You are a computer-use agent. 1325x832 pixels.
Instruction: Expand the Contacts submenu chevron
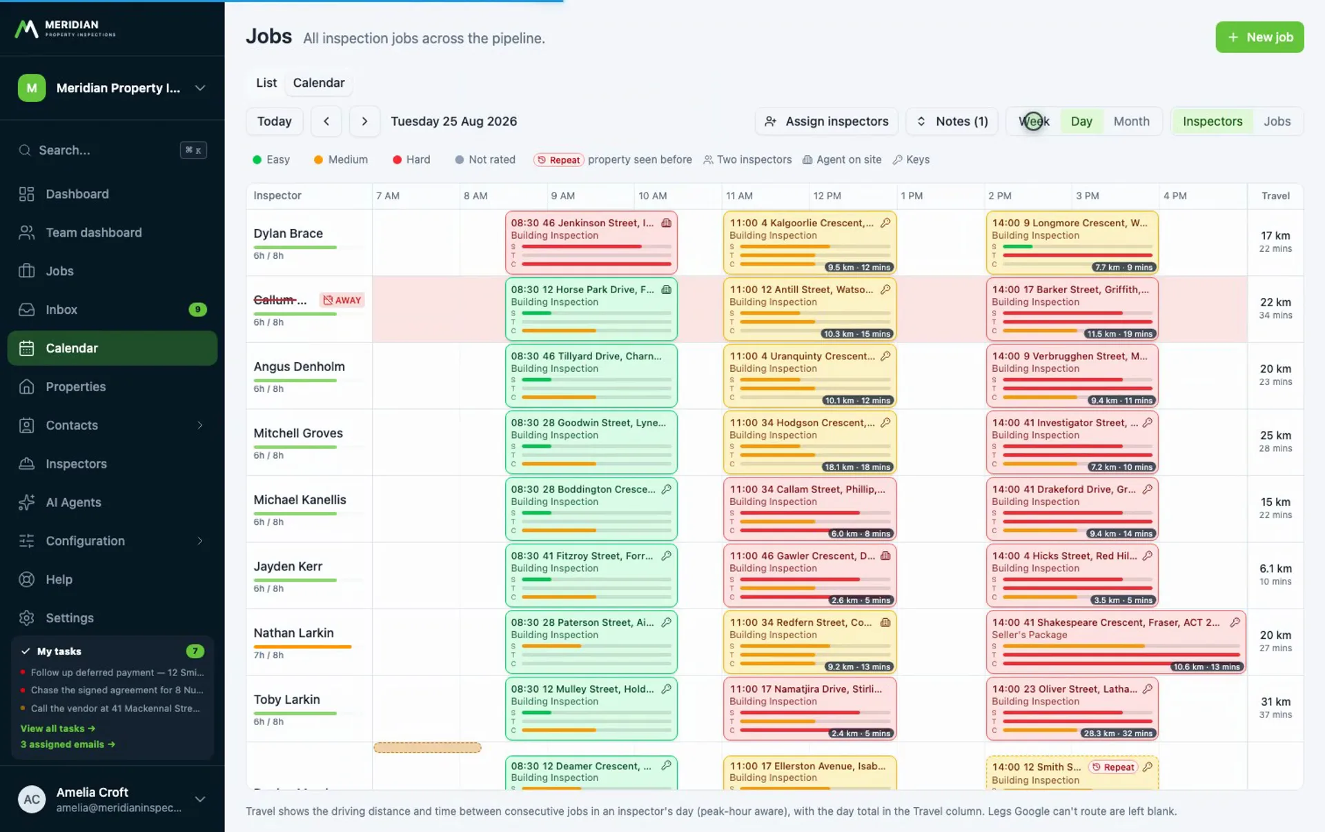point(200,426)
